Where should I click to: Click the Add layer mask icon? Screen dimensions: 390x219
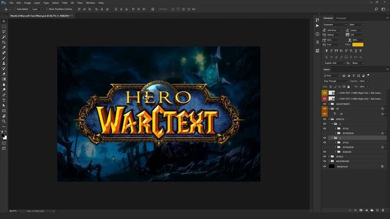(361, 210)
